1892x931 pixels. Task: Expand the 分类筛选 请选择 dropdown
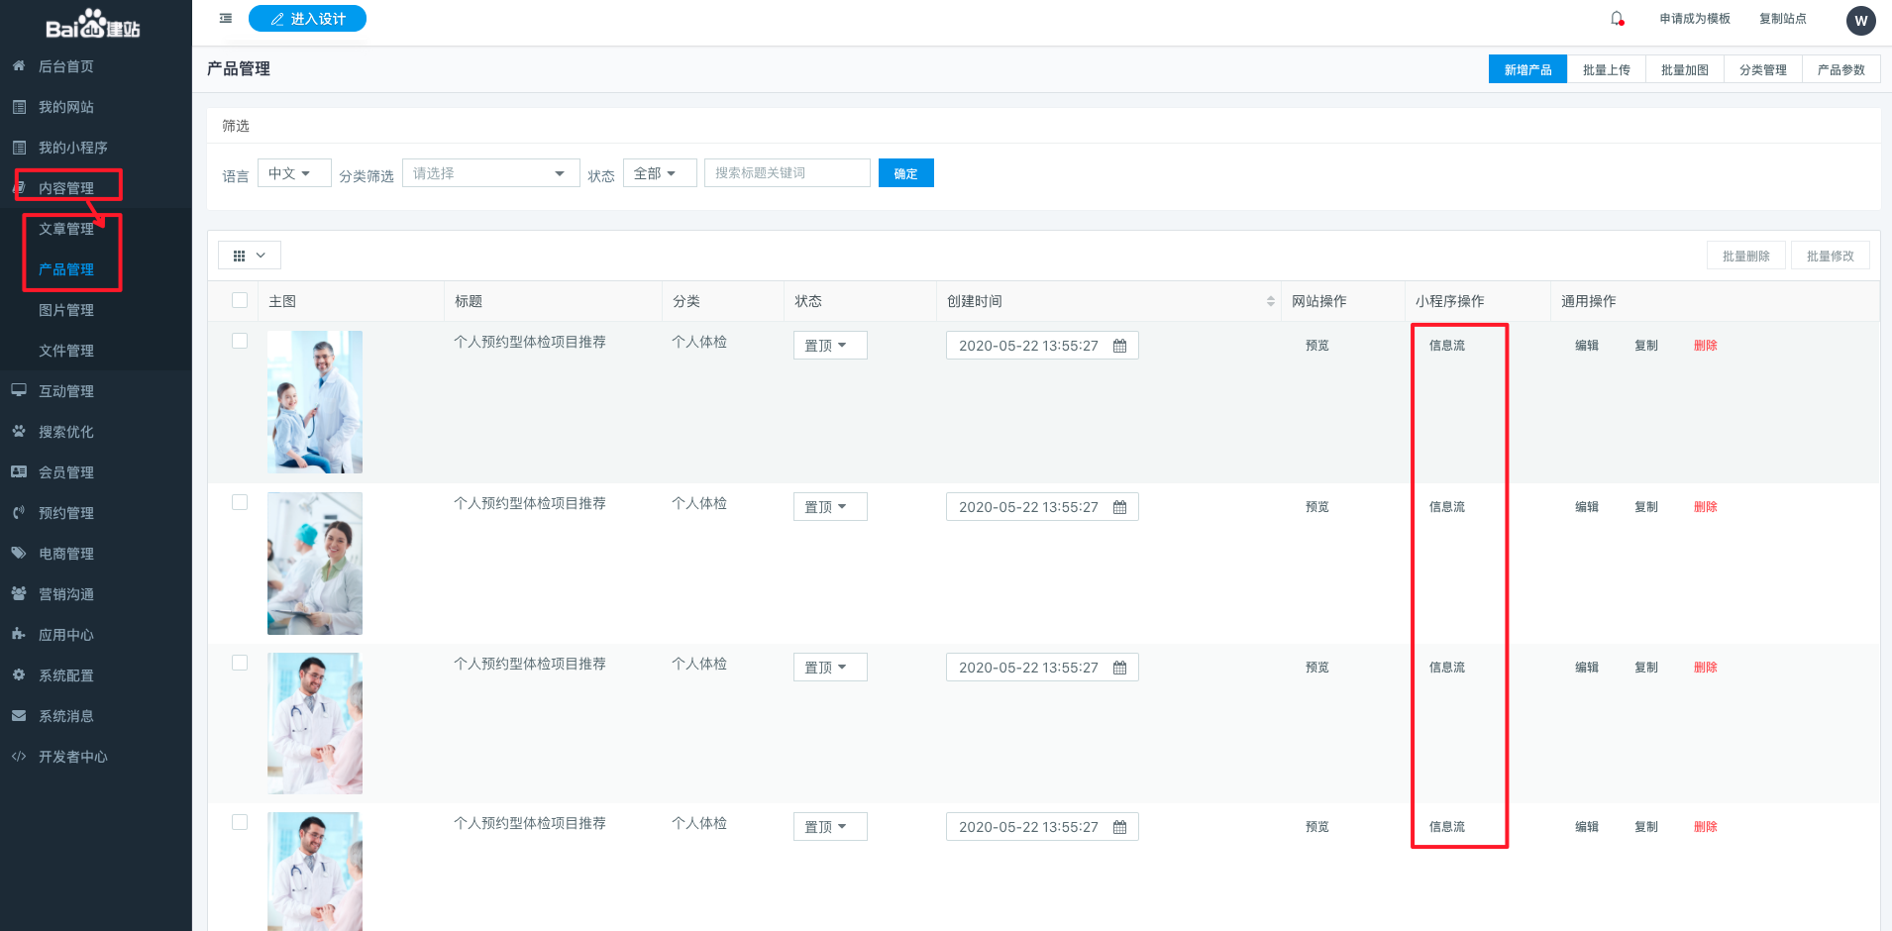tap(490, 173)
